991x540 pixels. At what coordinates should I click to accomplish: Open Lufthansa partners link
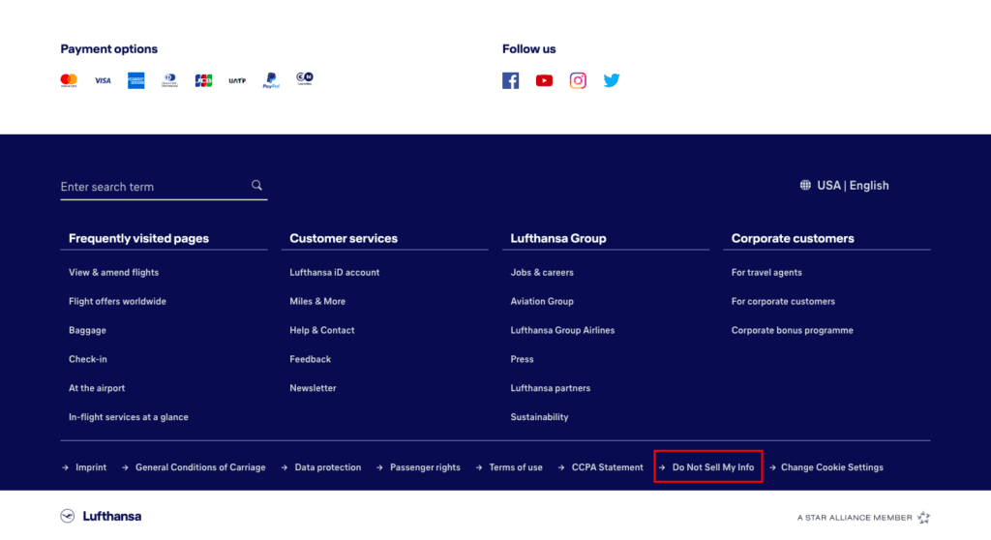pos(551,388)
